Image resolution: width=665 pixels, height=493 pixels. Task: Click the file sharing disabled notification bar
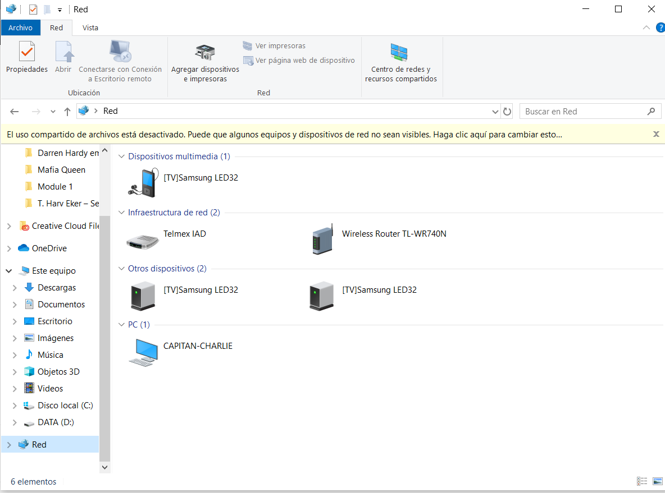pos(284,135)
